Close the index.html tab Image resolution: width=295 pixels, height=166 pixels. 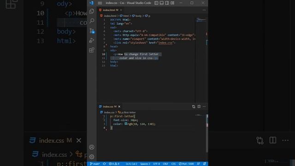click(x=121, y=10)
